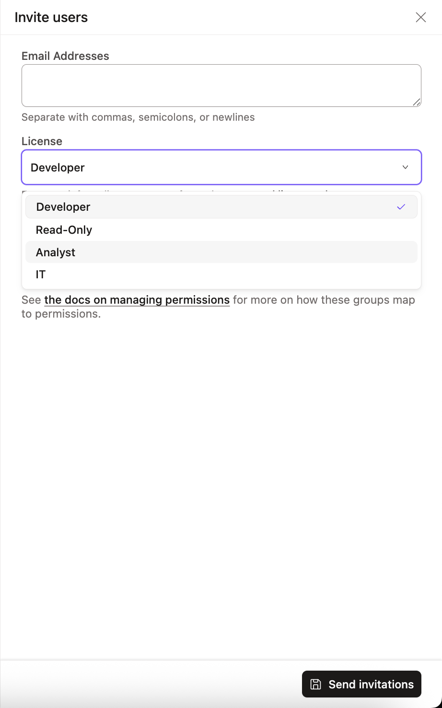442x708 pixels.
Task: Click the hint text about separating emails
Action: (138, 117)
